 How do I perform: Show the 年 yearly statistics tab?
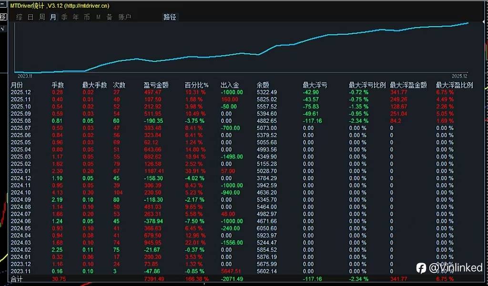click(x=76, y=17)
